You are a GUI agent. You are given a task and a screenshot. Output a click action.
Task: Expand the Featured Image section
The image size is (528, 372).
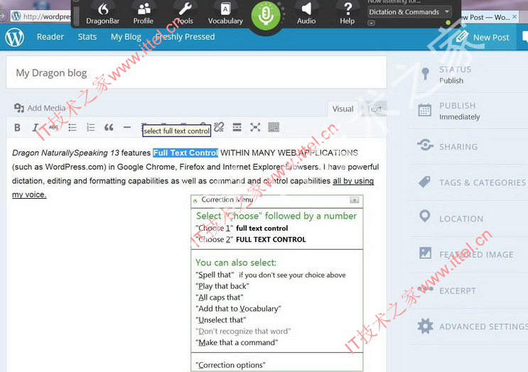(x=469, y=255)
